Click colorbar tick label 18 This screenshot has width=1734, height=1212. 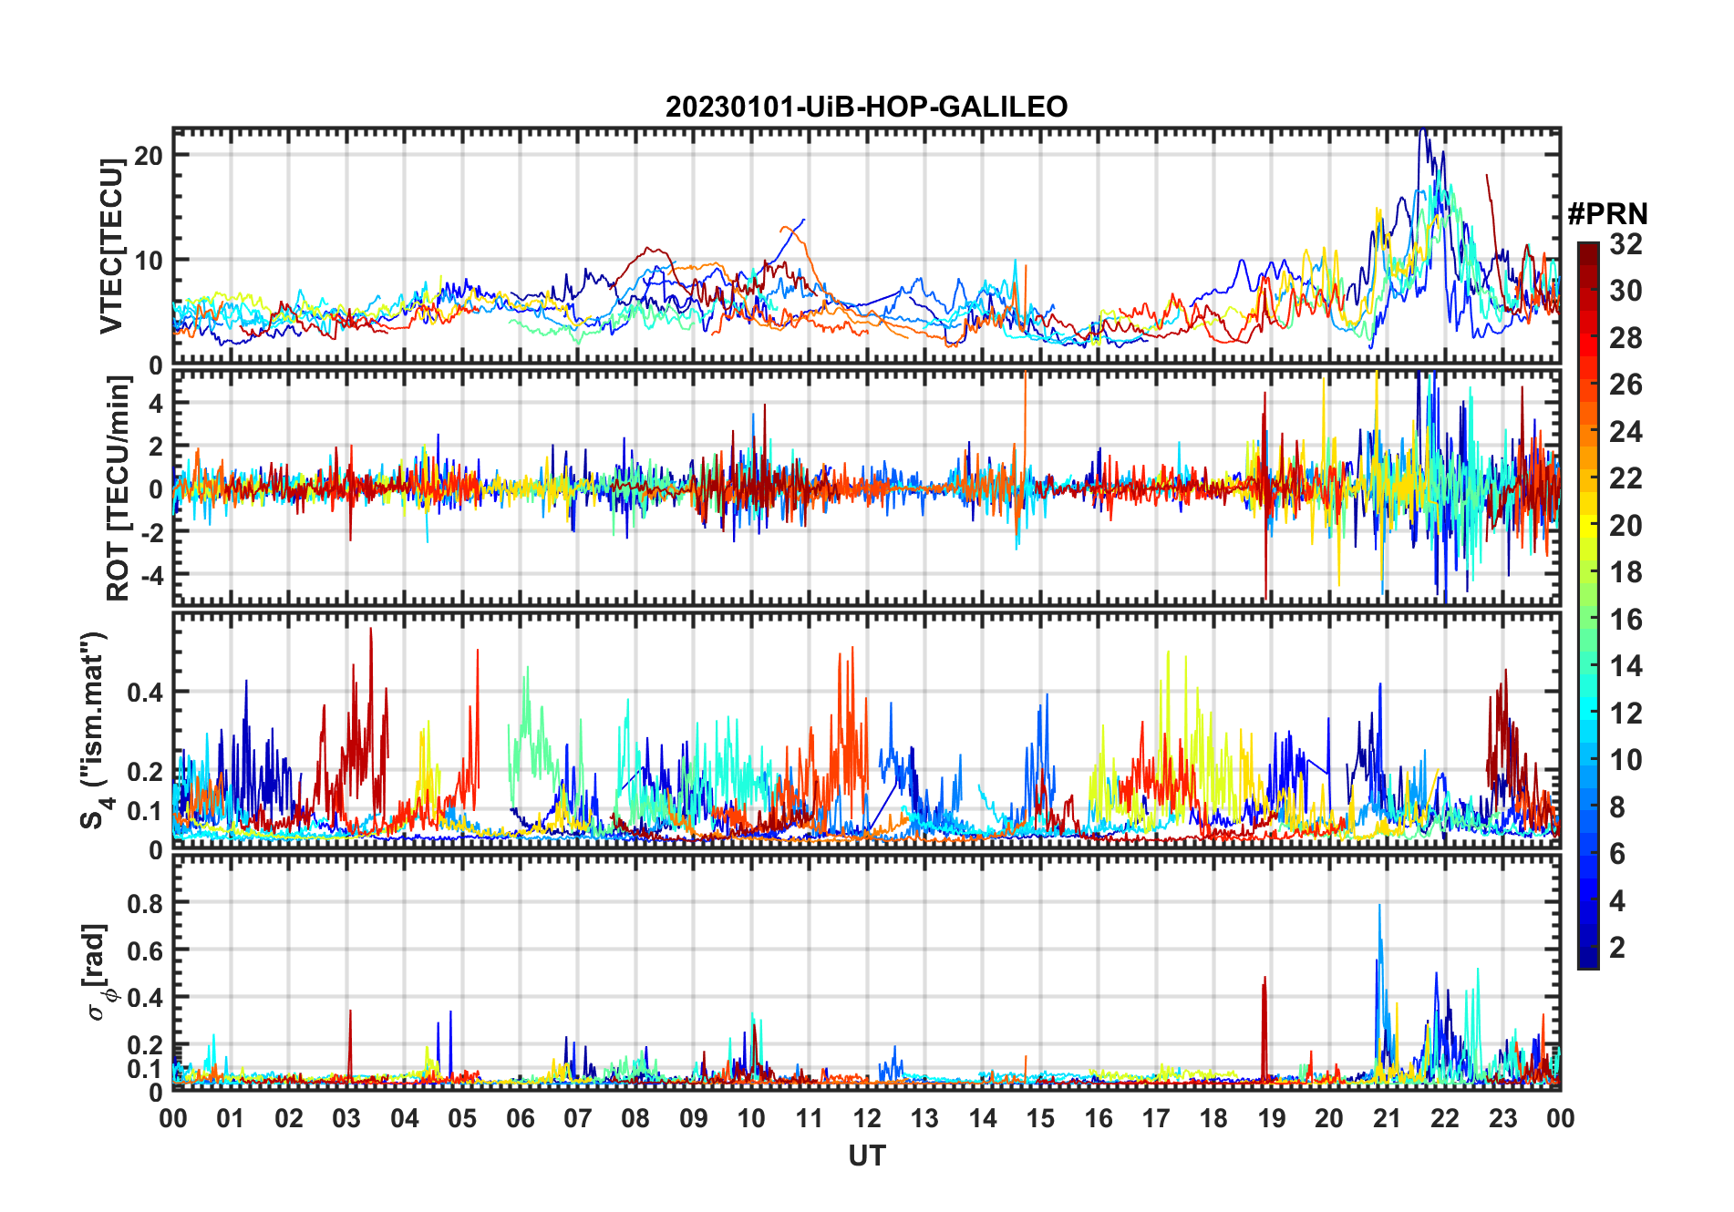coord(1626,572)
